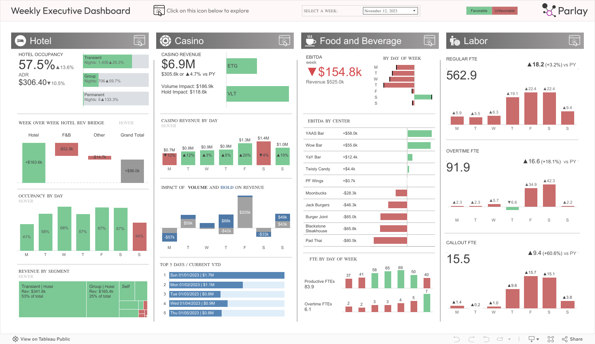595x344 pixels.
Task: Open View on Tableau Public link
Action: click(41, 339)
